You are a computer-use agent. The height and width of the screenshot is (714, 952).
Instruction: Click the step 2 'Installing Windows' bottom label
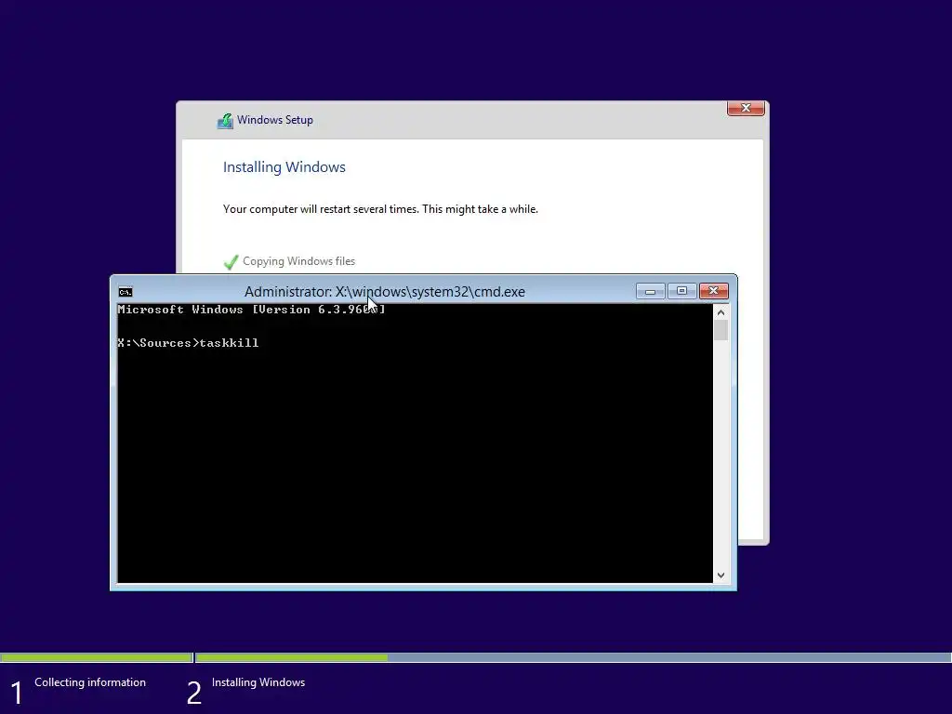click(258, 682)
